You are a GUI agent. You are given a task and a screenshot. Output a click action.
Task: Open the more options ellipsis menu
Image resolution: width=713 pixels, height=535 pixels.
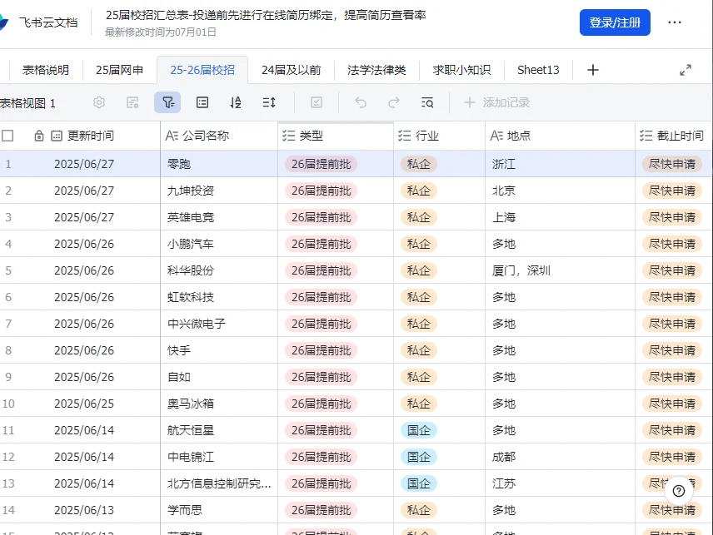point(675,22)
